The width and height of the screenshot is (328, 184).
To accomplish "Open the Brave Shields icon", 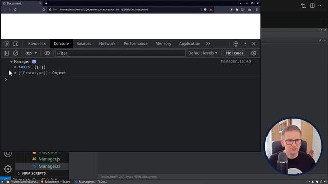I will [x=205, y=10].
